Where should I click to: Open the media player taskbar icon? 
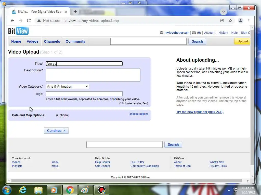point(54,190)
